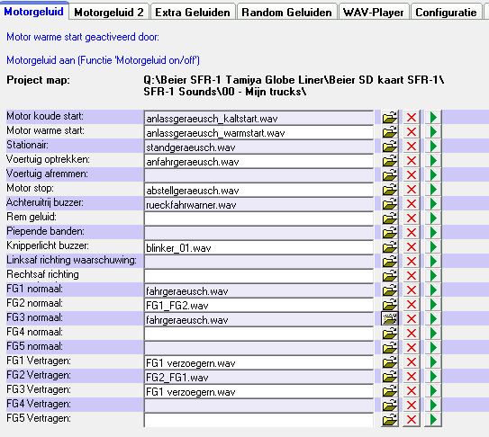Remove the FG1 normaal sound file

click(412, 290)
